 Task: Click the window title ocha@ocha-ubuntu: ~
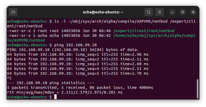pyautogui.click(x=103, y=12)
